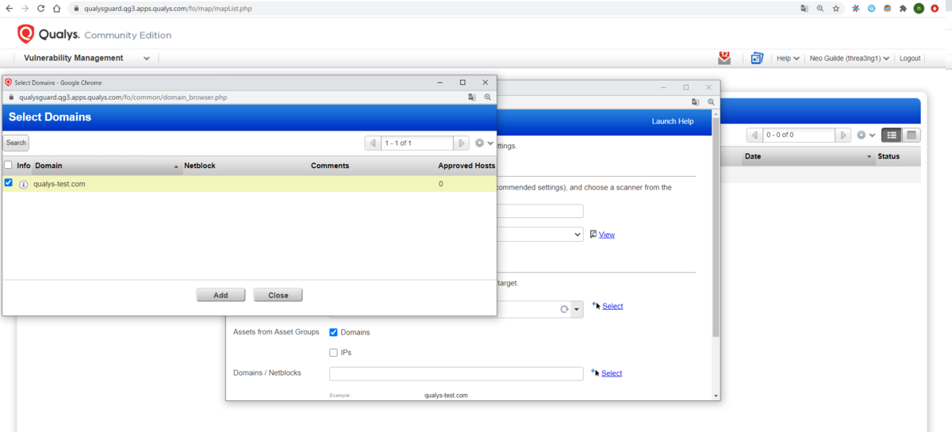Viewport: 952px width, 432px height.
Task: Uncheck the Domains asset group checkbox
Action: 334,332
